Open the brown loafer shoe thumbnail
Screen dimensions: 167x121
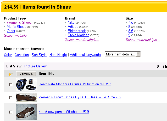pos(26,97)
